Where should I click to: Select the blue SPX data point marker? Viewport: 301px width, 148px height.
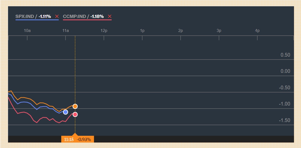pyautogui.click(x=65, y=112)
